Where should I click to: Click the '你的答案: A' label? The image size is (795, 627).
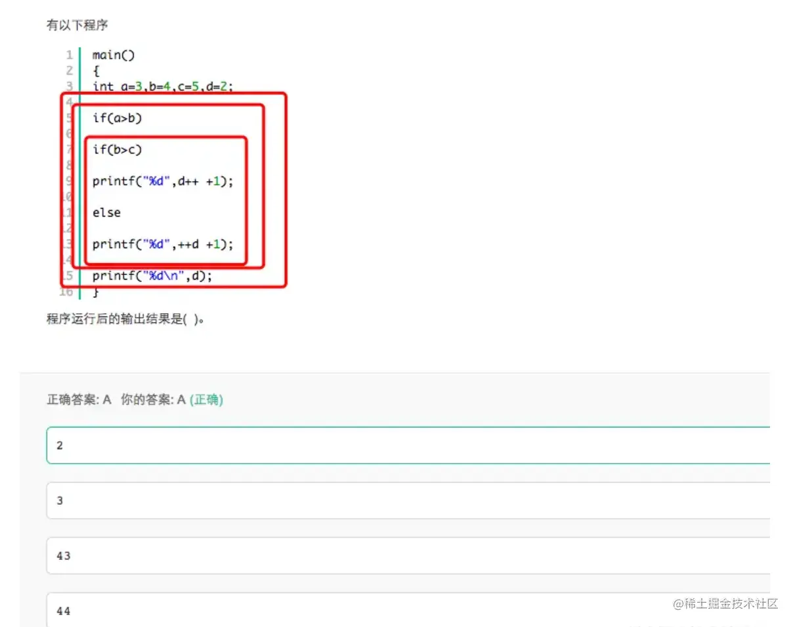153,399
